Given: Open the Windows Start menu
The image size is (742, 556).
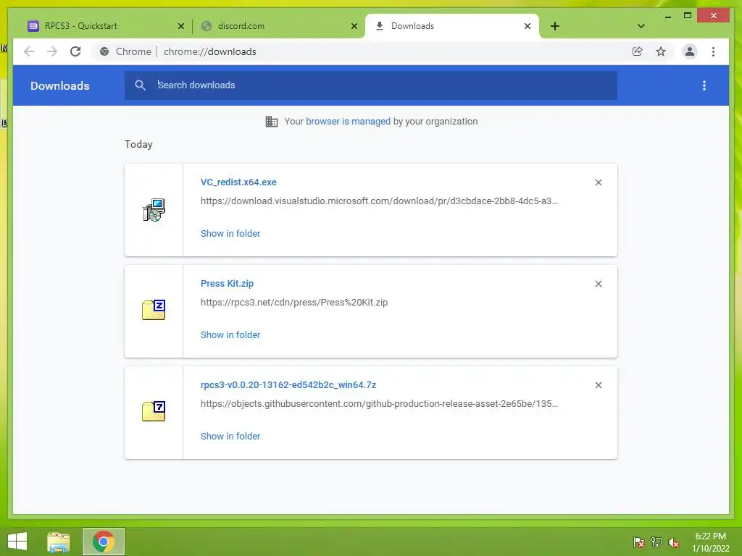Looking at the screenshot, I should coord(17,542).
